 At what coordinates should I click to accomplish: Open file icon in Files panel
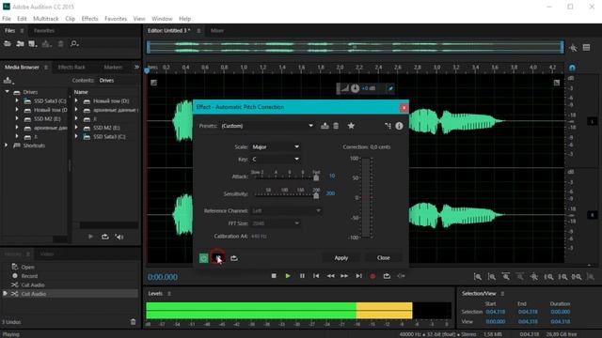(8, 44)
